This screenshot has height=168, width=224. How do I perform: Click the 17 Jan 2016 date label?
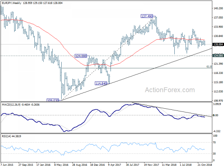[x=44, y=165]
